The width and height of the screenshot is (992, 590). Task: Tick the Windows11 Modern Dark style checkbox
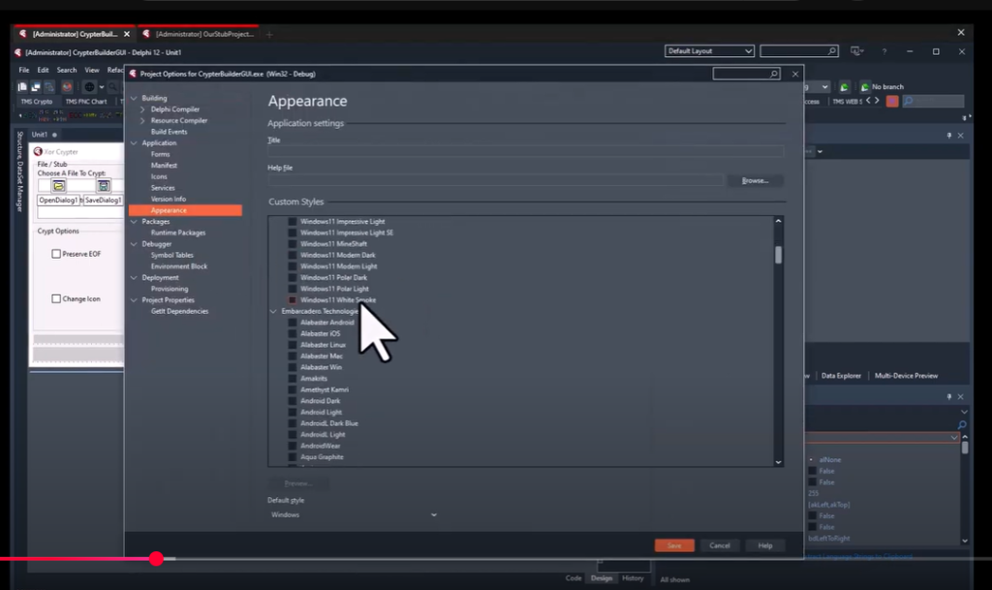pos(293,255)
